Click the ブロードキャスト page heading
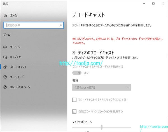The width and height of the screenshot is (168, 132). point(88,15)
